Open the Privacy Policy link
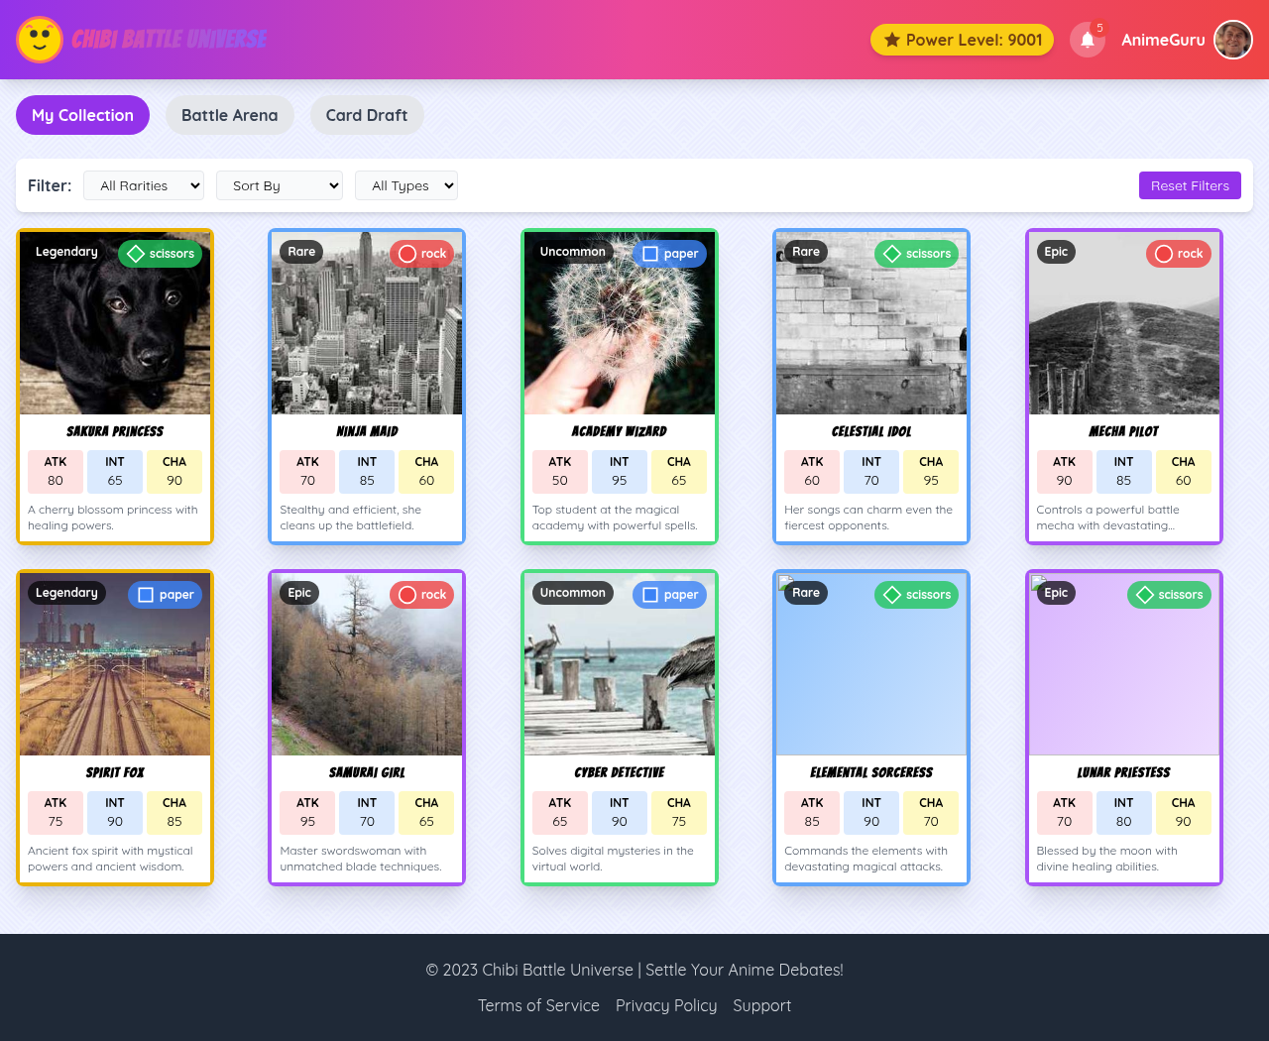This screenshot has height=1041, width=1269. [666, 1005]
